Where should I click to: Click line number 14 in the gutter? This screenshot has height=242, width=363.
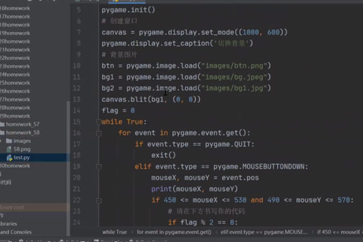76,110
